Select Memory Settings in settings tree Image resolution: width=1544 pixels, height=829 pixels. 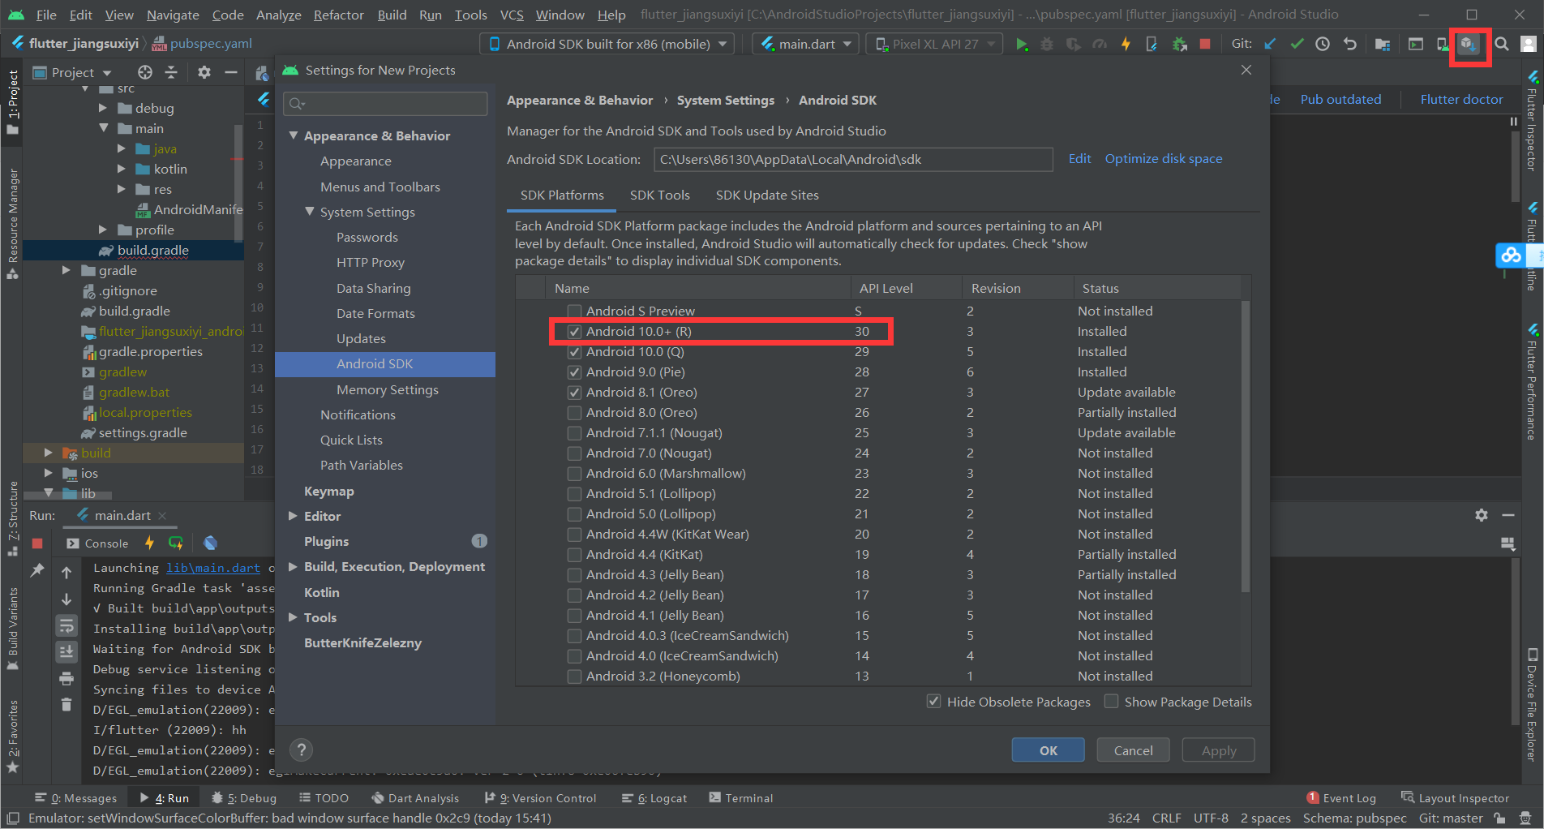[x=387, y=389]
